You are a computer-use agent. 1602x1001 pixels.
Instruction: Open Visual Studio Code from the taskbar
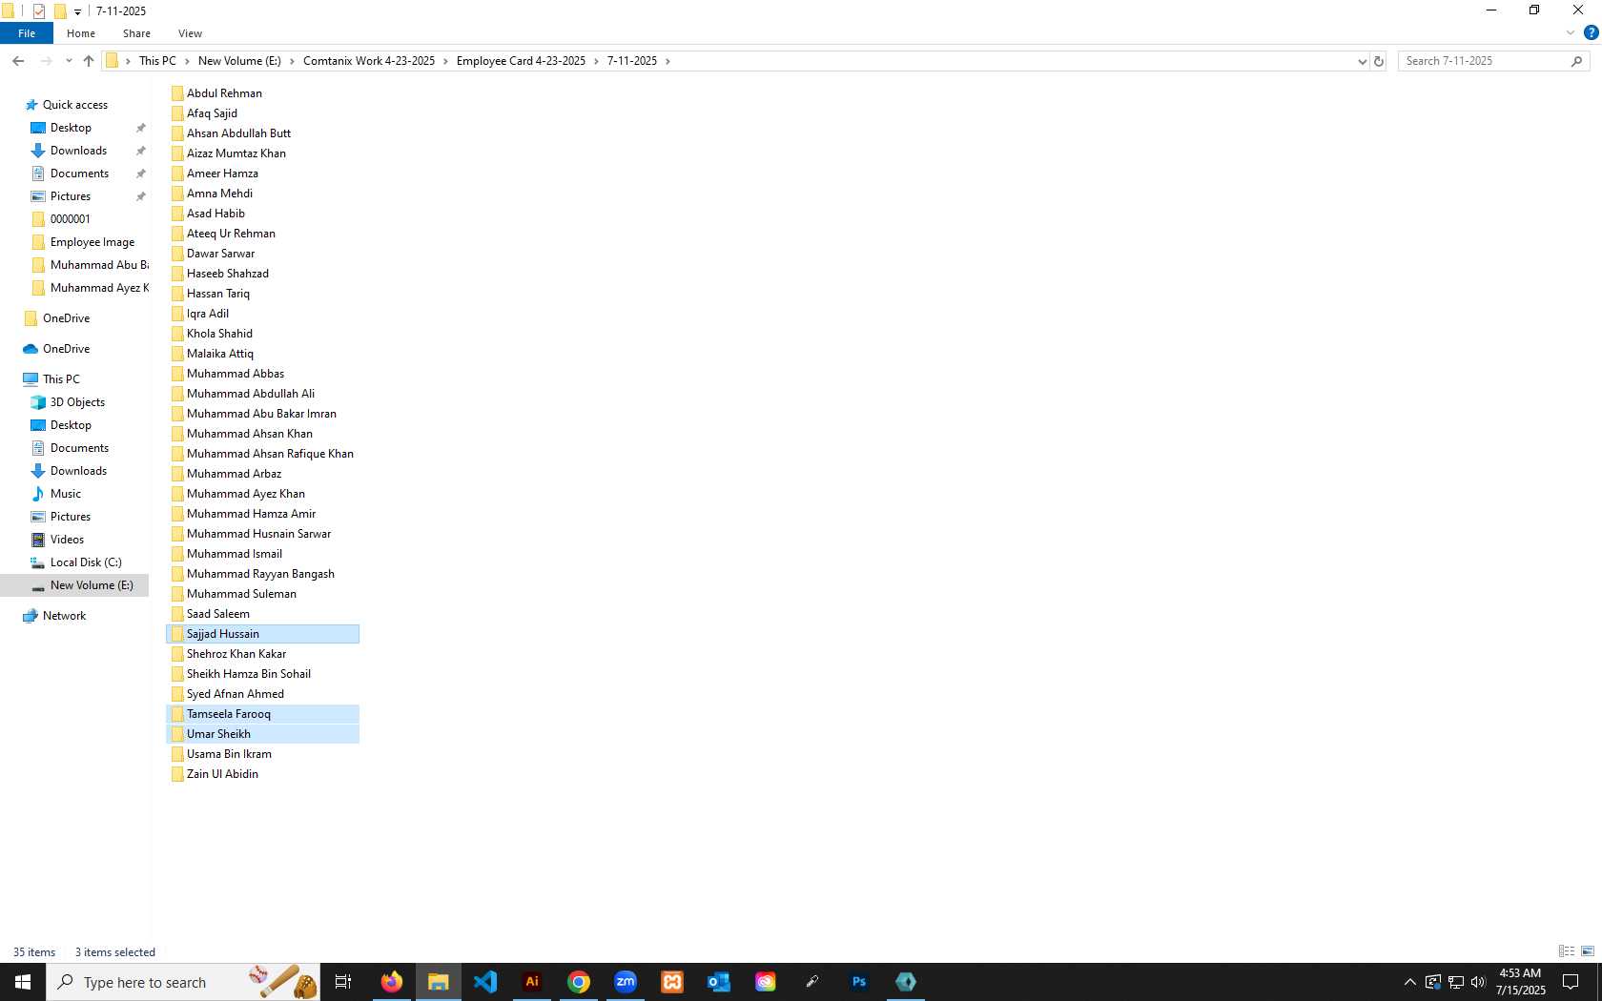pyautogui.click(x=485, y=982)
